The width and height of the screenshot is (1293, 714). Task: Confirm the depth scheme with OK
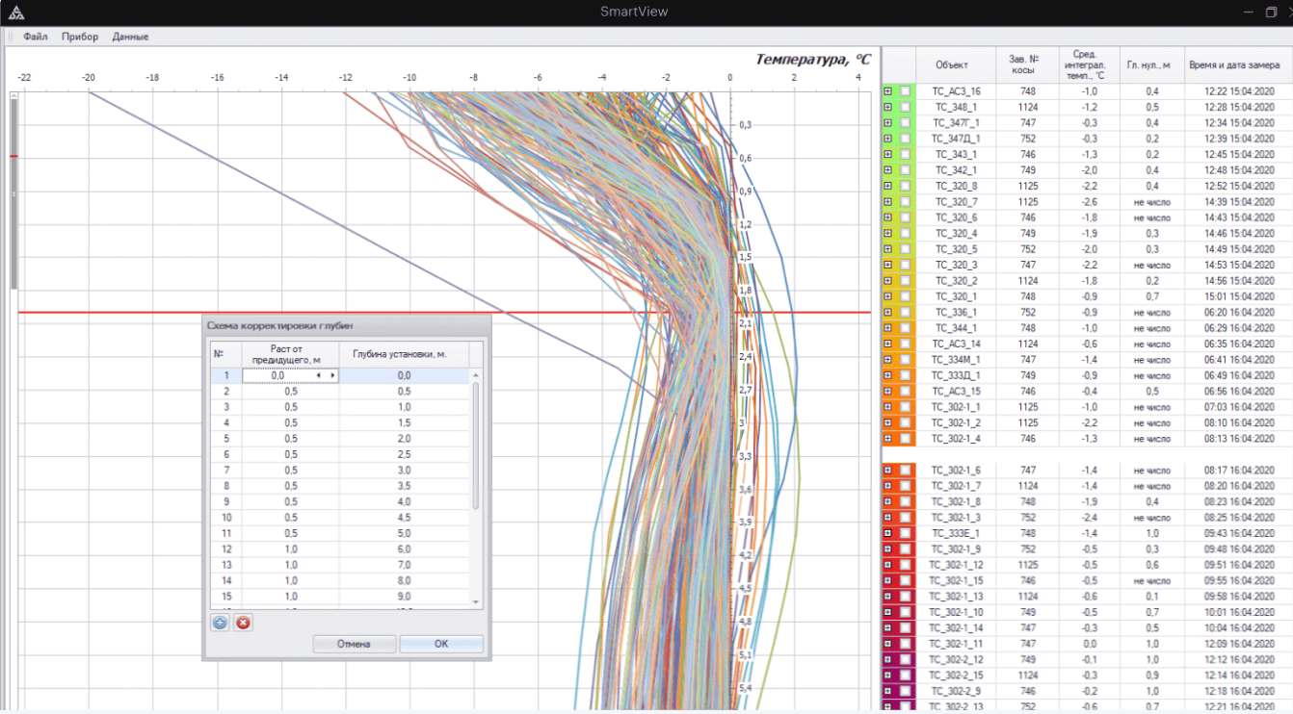(441, 644)
